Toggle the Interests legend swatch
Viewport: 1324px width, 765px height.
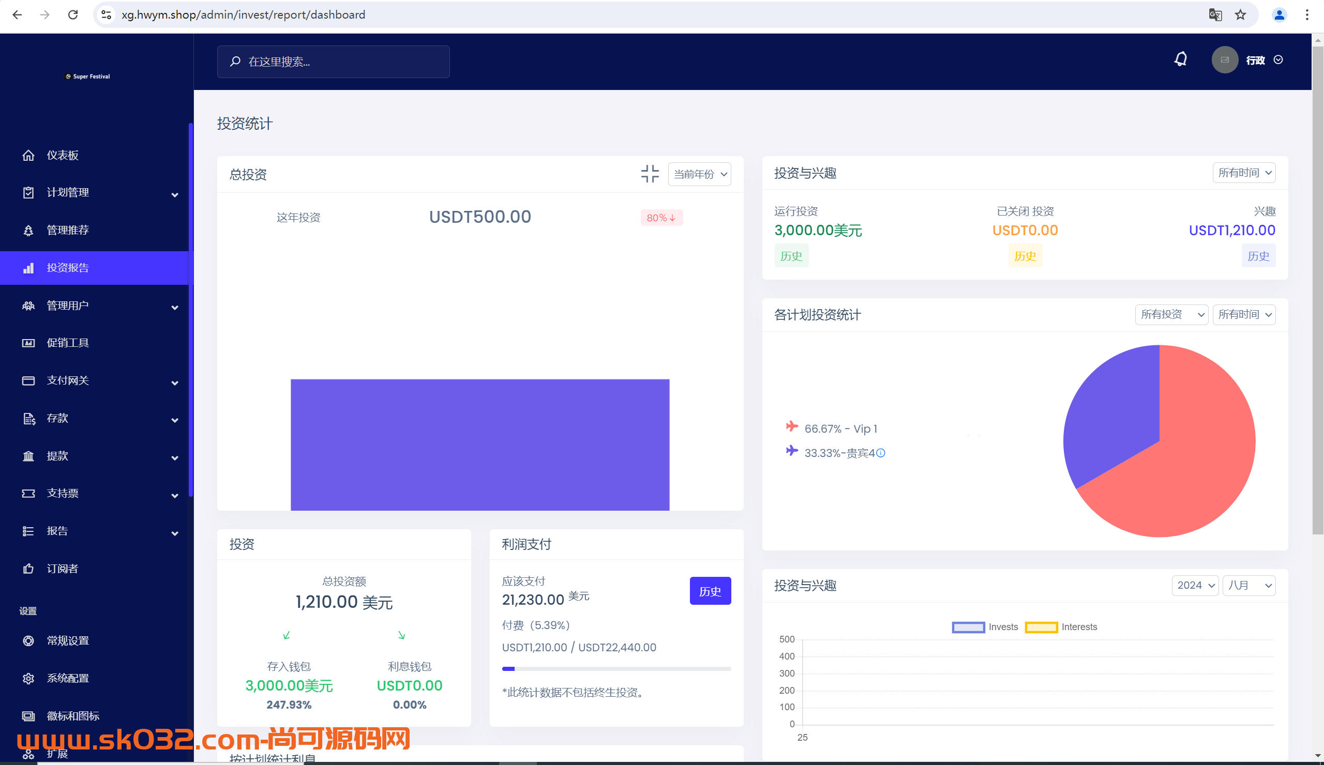pos(1041,628)
